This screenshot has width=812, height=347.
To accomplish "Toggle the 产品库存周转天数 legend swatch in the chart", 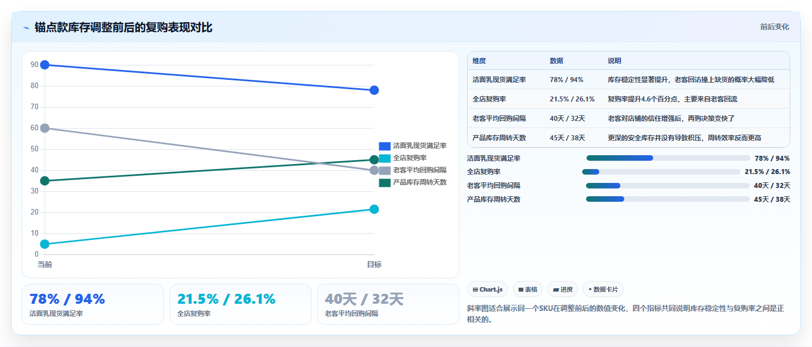I will pyautogui.click(x=385, y=182).
